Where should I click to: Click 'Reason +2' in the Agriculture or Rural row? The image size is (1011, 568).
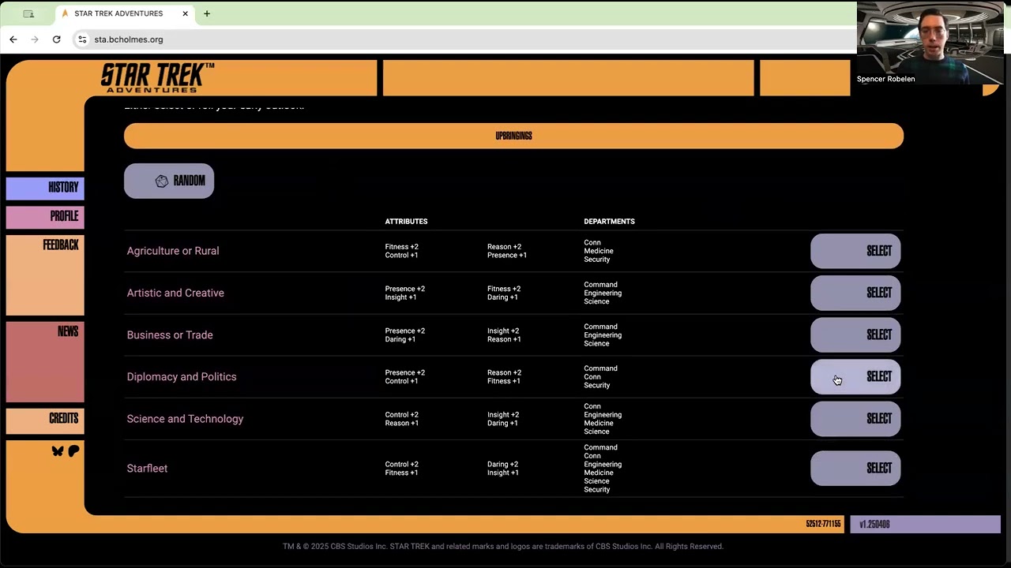(x=504, y=247)
